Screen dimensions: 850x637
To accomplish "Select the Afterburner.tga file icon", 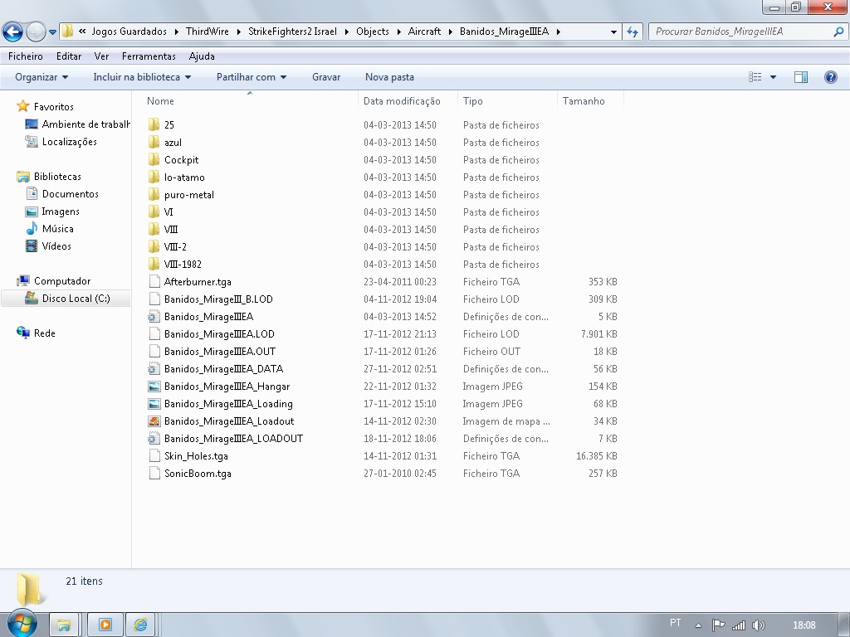I will [154, 281].
